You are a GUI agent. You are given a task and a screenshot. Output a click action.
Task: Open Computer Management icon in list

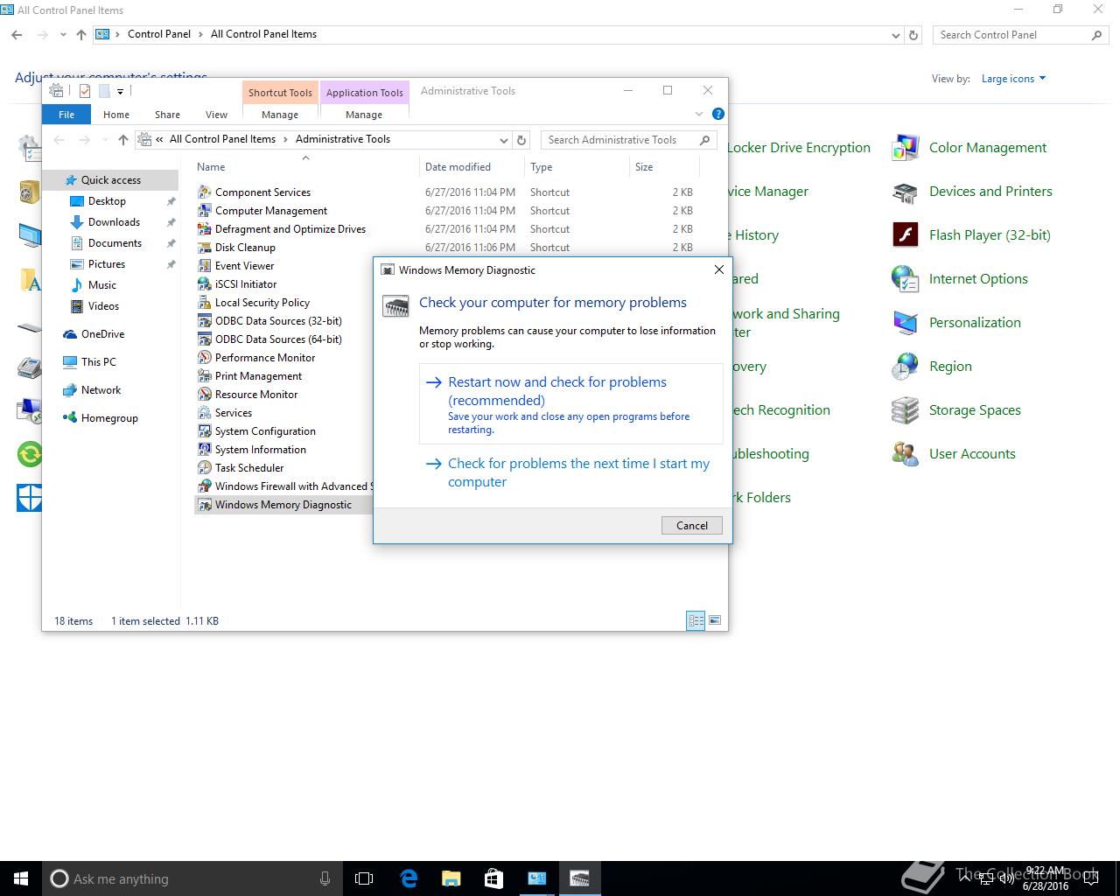point(204,211)
